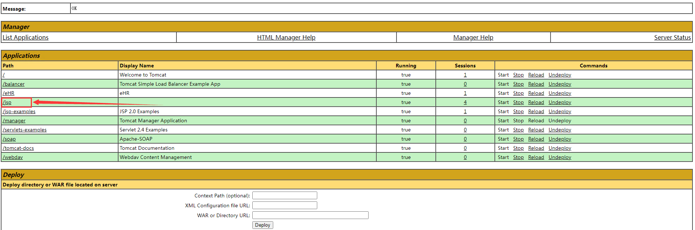Open the /jsp-examples path link
This screenshot has height=230, width=695.
(19, 112)
